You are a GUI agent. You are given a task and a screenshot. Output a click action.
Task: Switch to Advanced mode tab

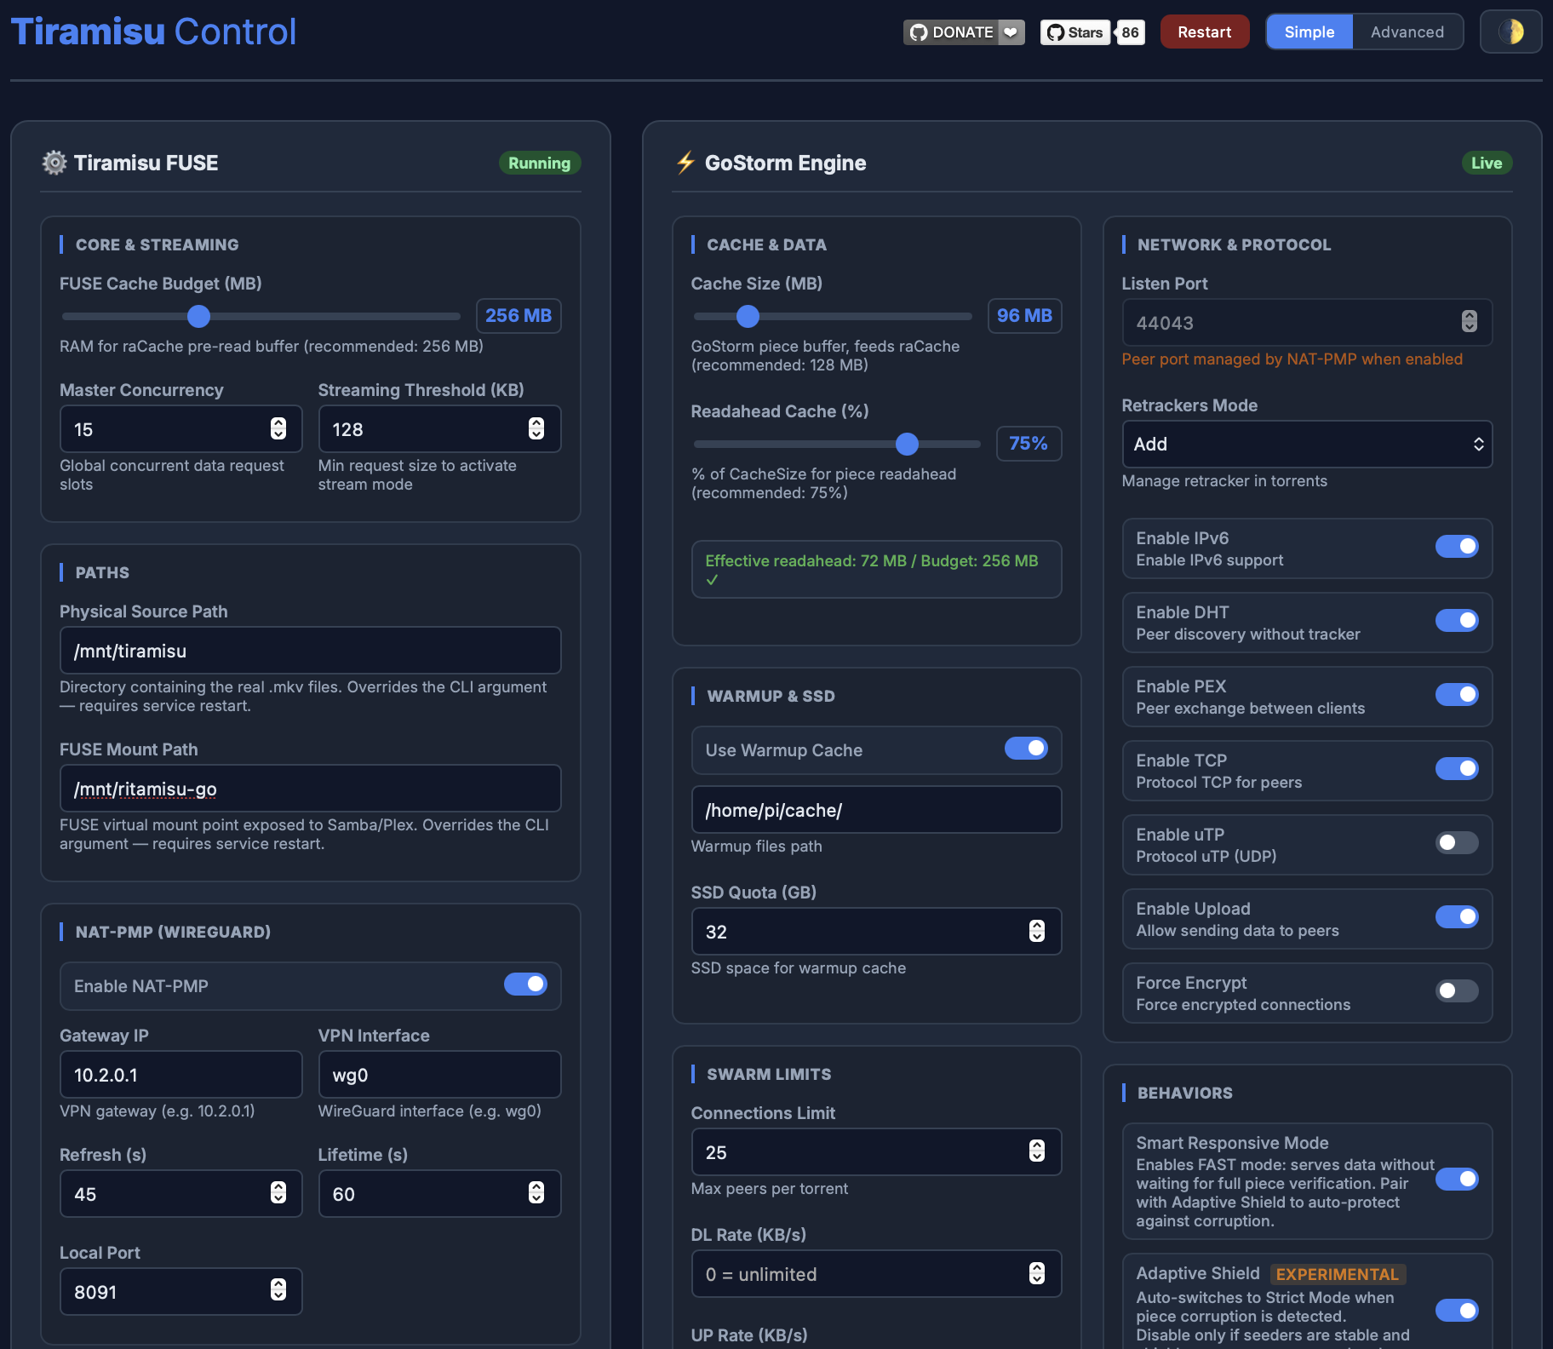pyautogui.click(x=1407, y=32)
